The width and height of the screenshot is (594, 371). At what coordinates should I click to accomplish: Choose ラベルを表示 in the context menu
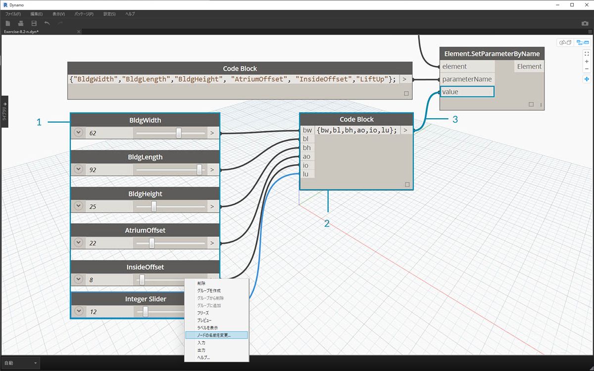pos(216,328)
